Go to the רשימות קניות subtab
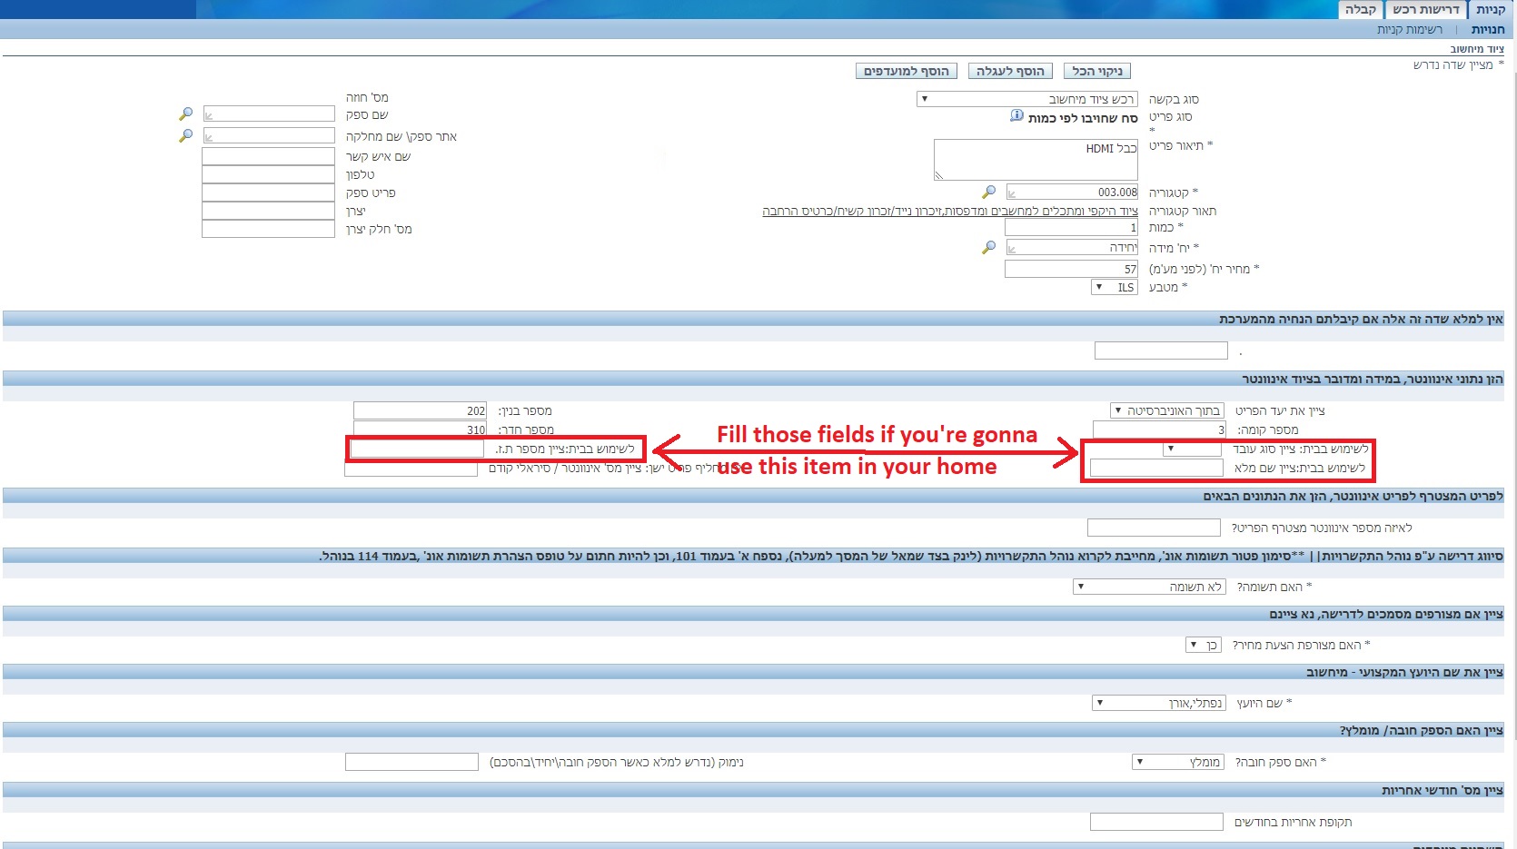The width and height of the screenshot is (1517, 849). (1409, 30)
